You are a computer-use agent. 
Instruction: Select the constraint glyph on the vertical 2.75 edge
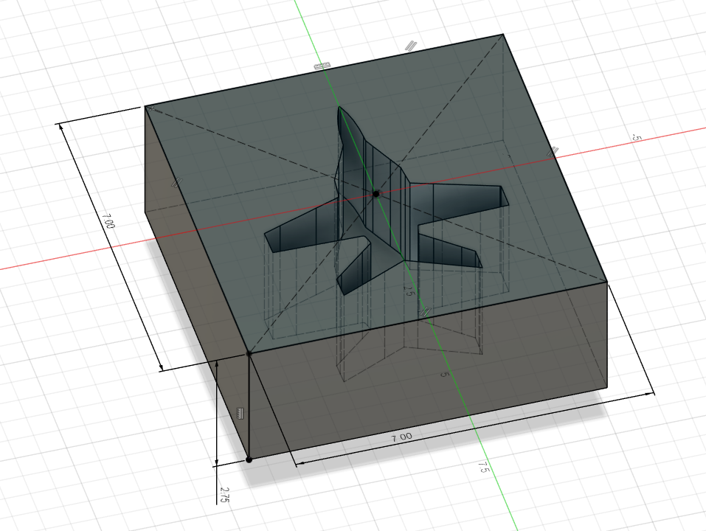point(240,413)
